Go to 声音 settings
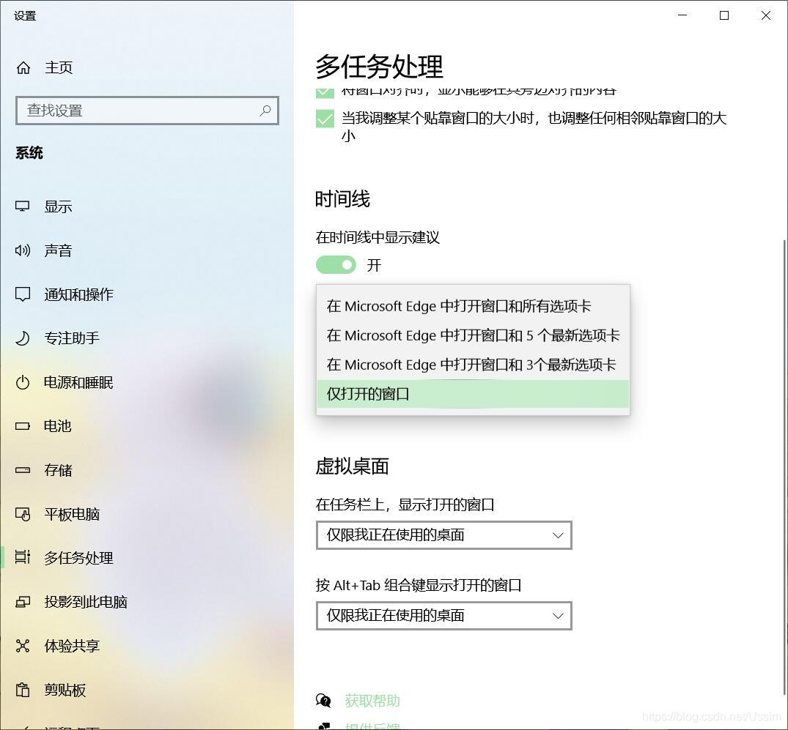Viewport: 788px width, 730px height. click(x=59, y=250)
